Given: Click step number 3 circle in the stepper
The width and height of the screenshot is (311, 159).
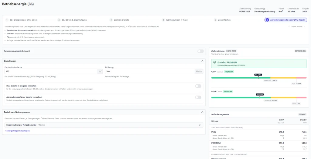Looking at the screenshot, I should (x=111, y=20).
